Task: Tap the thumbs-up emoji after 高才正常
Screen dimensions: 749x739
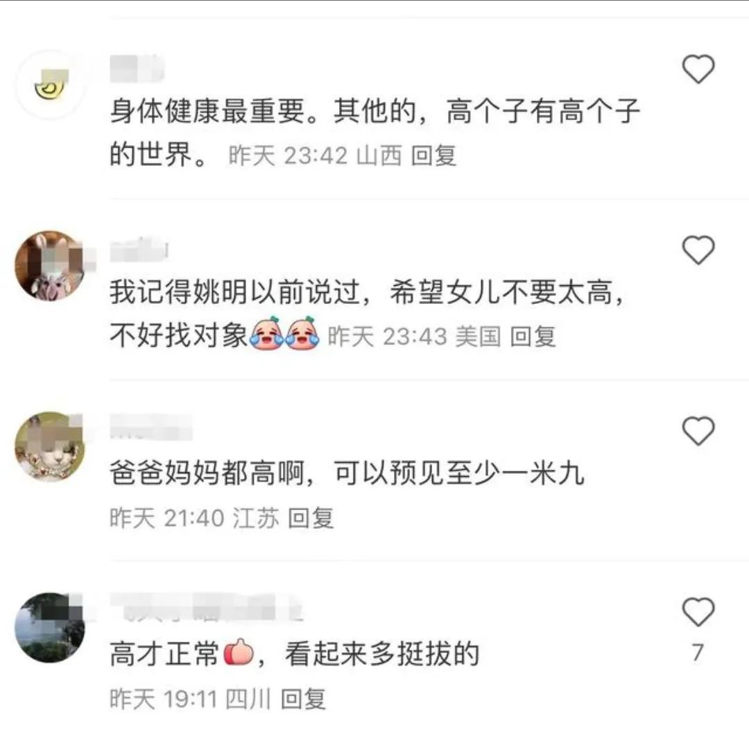Action: [x=239, y=652]
